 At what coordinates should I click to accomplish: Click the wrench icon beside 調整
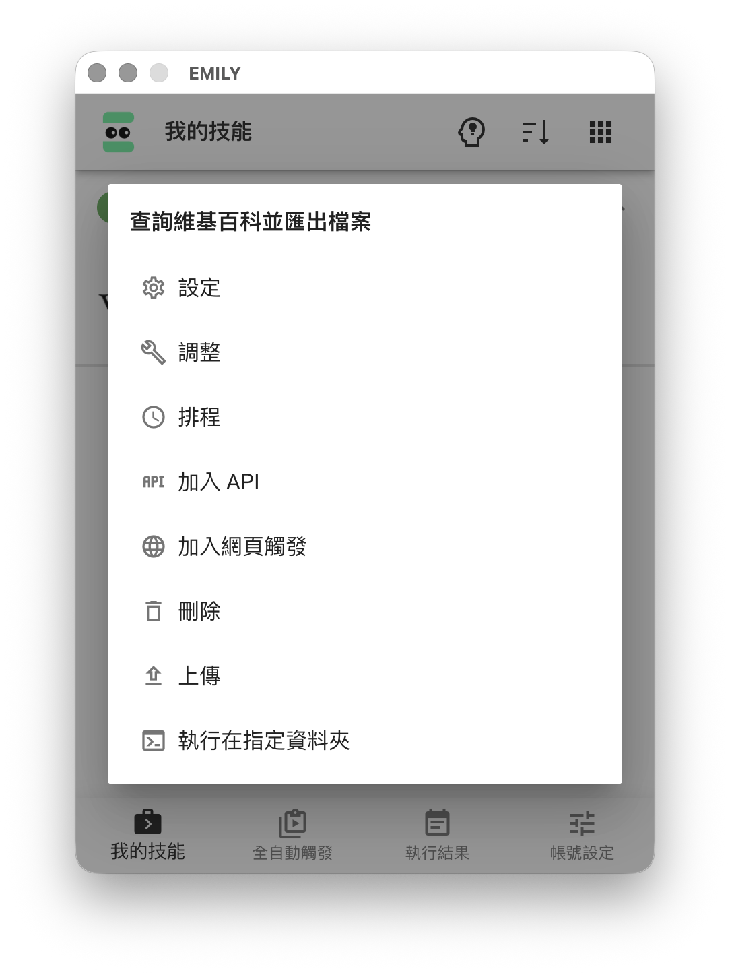click(154, 352)
